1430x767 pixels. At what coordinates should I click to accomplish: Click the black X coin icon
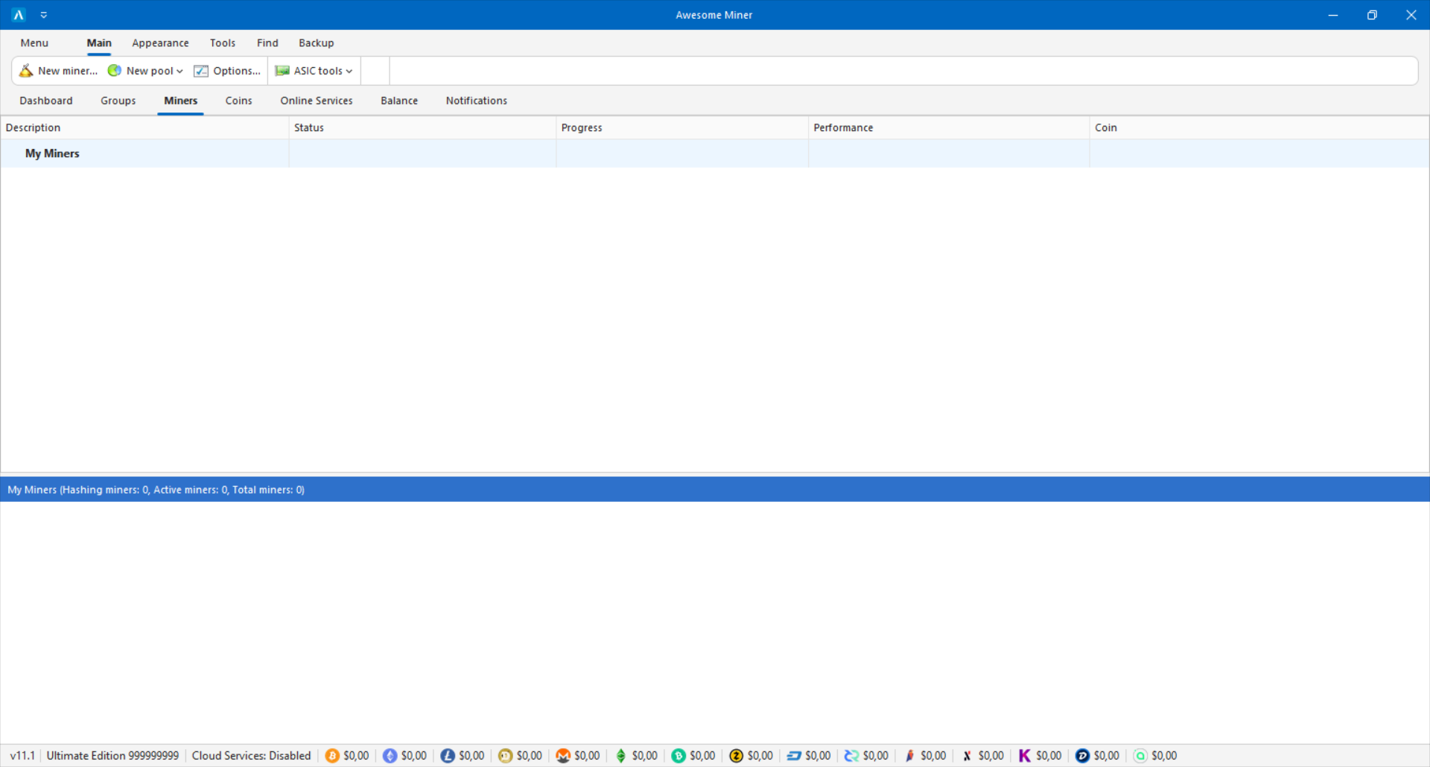pyautogui.click(x=967, y=756)
